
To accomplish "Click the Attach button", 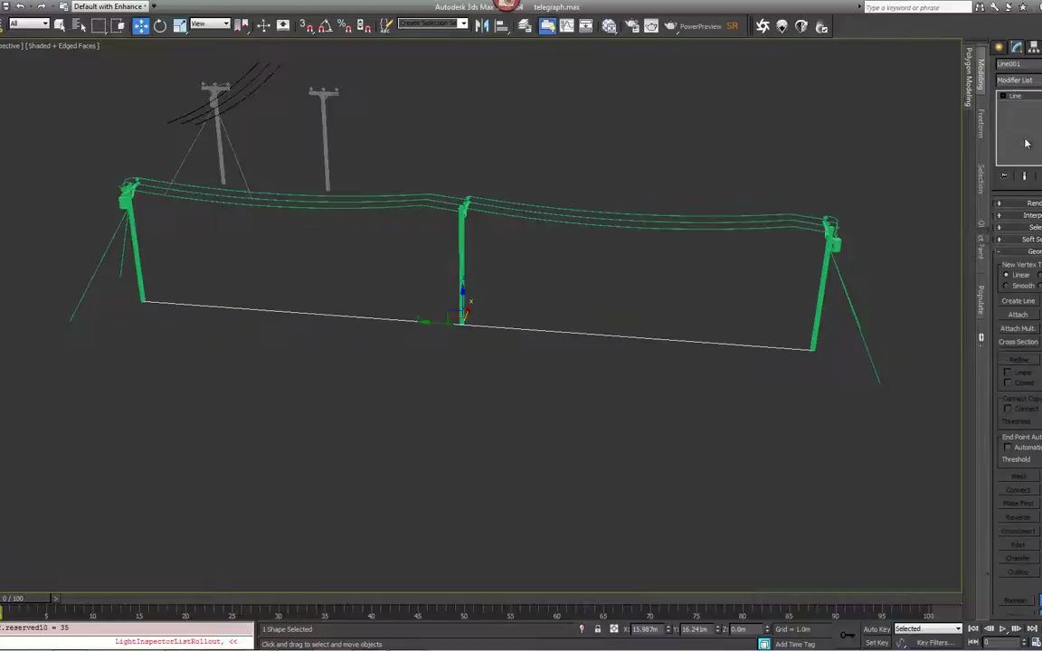I will (1018, 315).
